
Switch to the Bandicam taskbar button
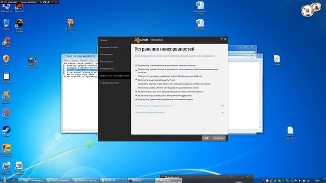141,180
